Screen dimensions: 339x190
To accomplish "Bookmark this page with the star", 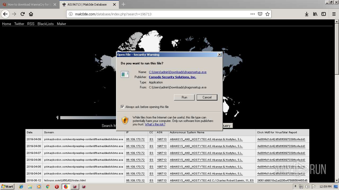I will (267, 14).
